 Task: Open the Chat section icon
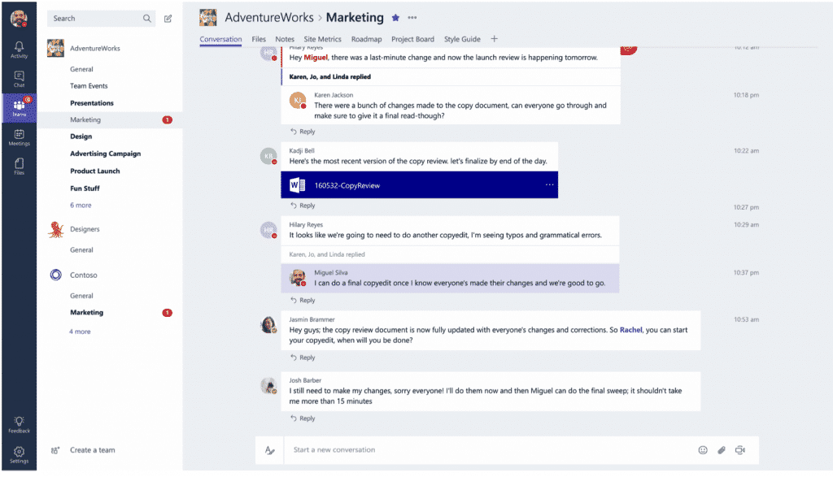(20, 79)
